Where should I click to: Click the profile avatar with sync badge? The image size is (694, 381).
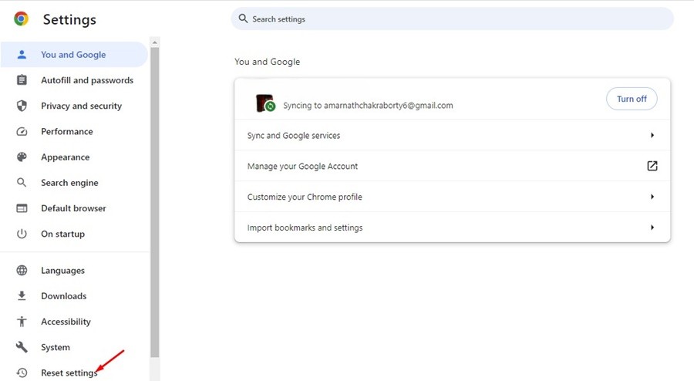pyautogui.click(x=265, y=103)
